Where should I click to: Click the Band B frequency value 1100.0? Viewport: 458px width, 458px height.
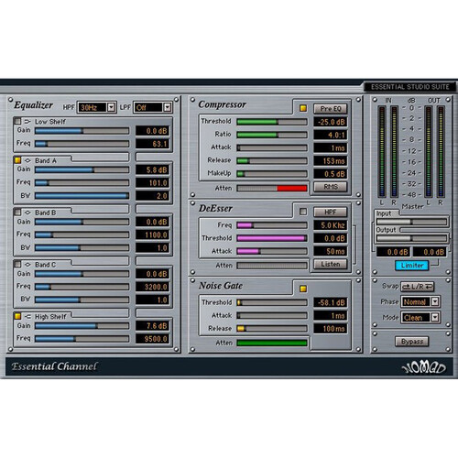tap(152, 234)
